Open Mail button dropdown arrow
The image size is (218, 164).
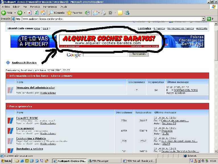tap(99, 13)
